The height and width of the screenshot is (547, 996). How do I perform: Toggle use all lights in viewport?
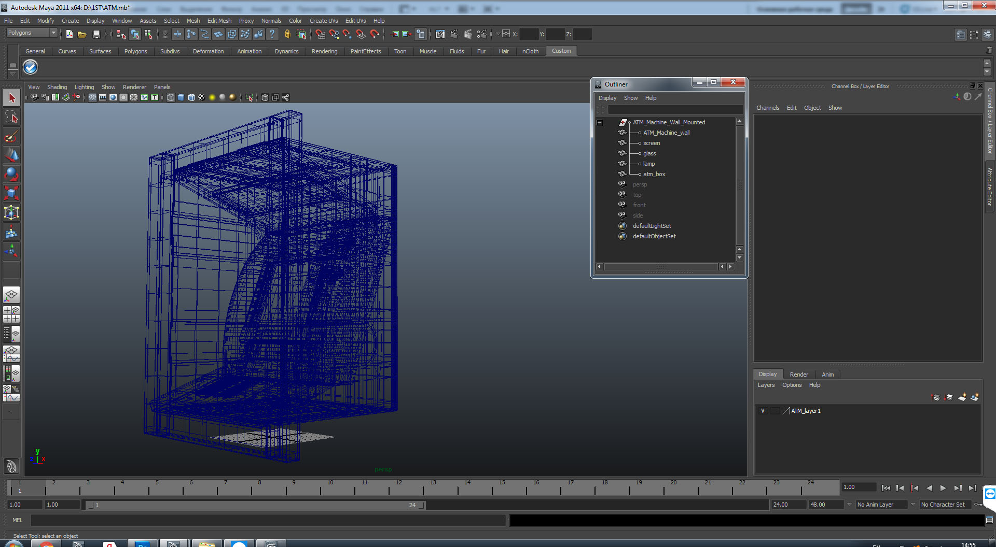(212, 97)
